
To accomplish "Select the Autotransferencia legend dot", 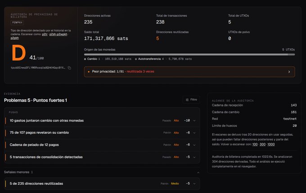I will [136, 59].
